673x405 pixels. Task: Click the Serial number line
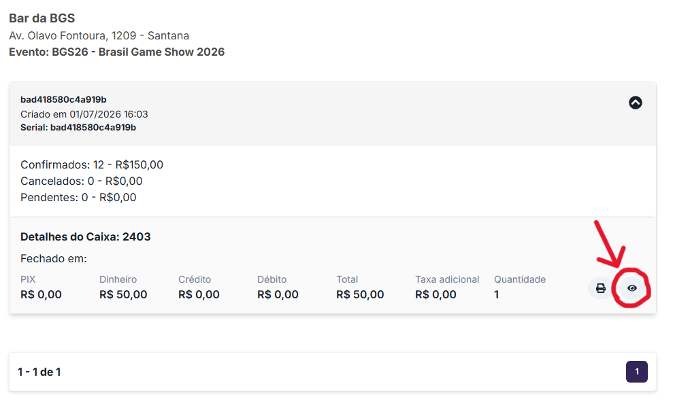pyautogui.click(x=78, y=127)
